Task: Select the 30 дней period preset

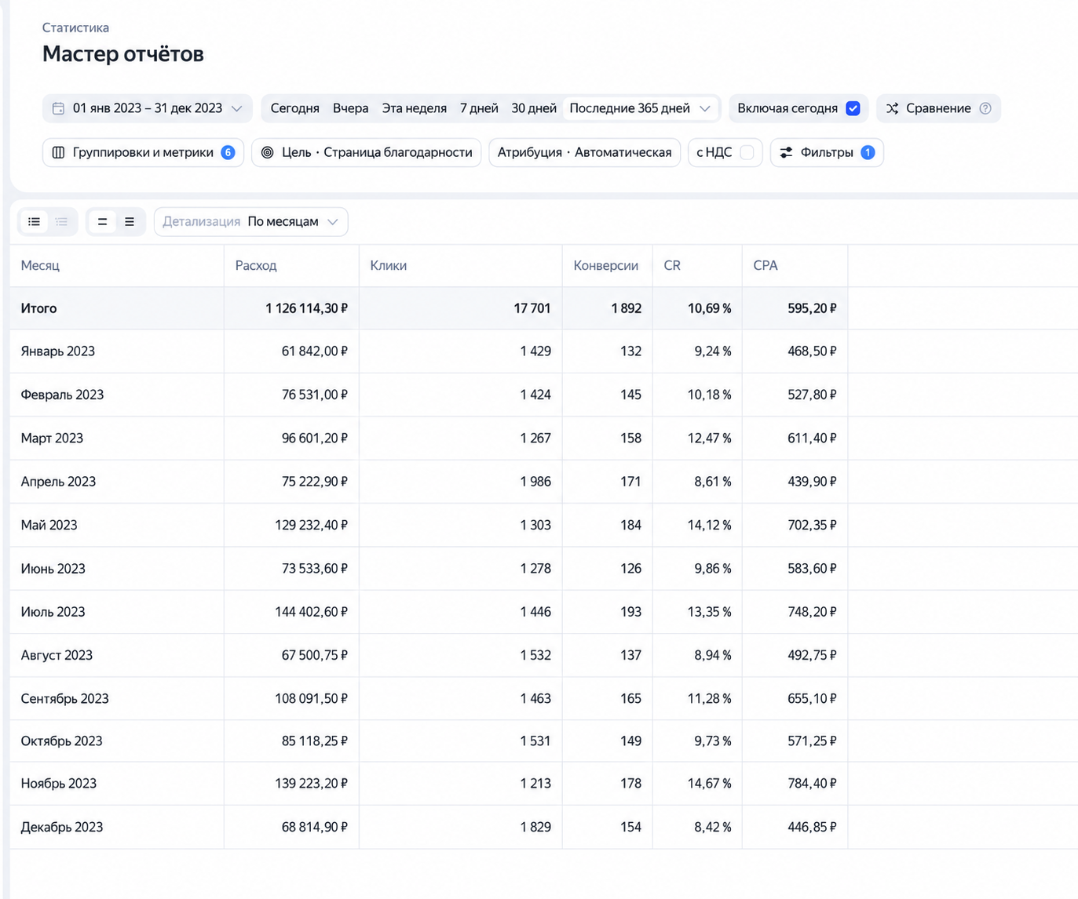Action: point(534,108)
